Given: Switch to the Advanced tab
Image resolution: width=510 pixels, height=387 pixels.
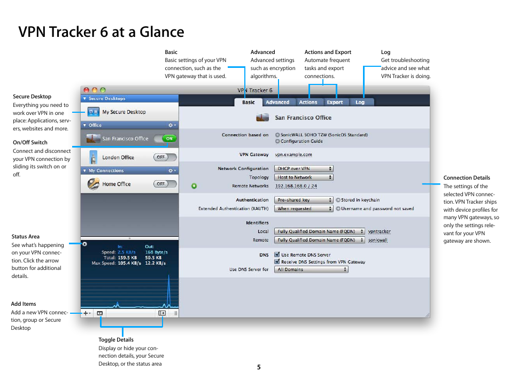Looking at the screenshot, I should click(277, 102).
